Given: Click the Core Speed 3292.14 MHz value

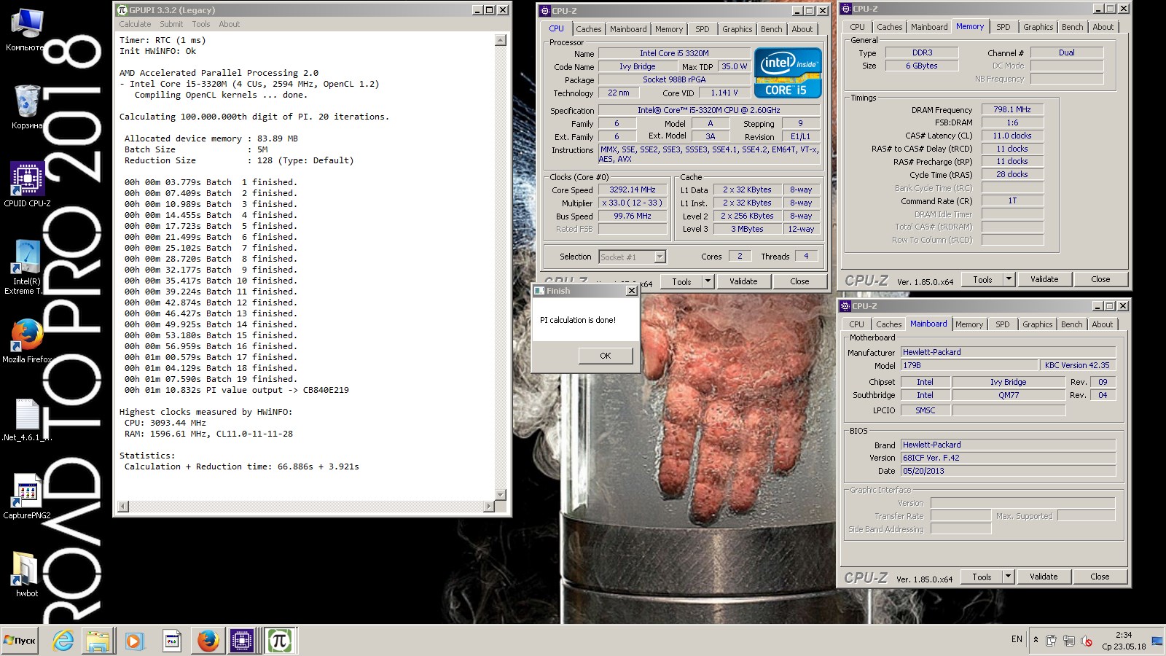Looking at the screenshot, I should coord(633,190).
